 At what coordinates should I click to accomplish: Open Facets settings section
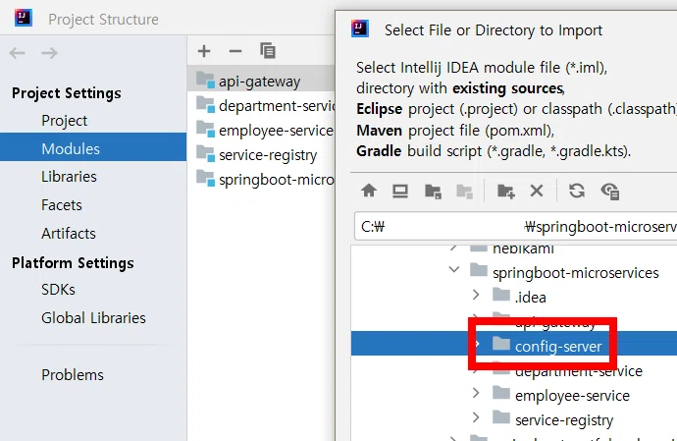pos(62,205)
